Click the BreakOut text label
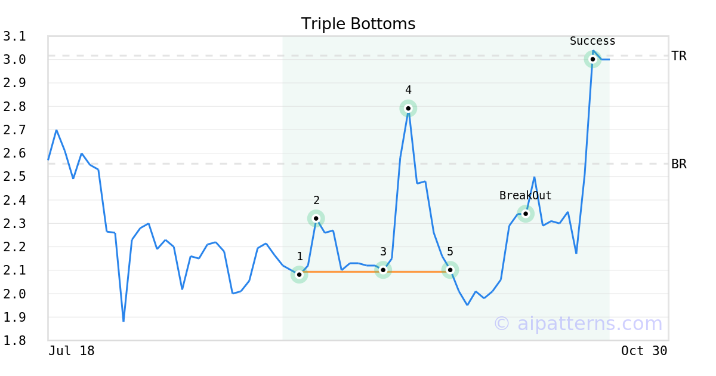The image size is (716, 376). (x=525, y=196)
